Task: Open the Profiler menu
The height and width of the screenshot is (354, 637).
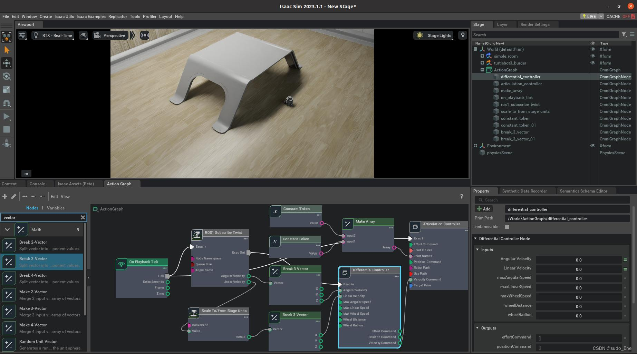Action: [x=149, y=17]
